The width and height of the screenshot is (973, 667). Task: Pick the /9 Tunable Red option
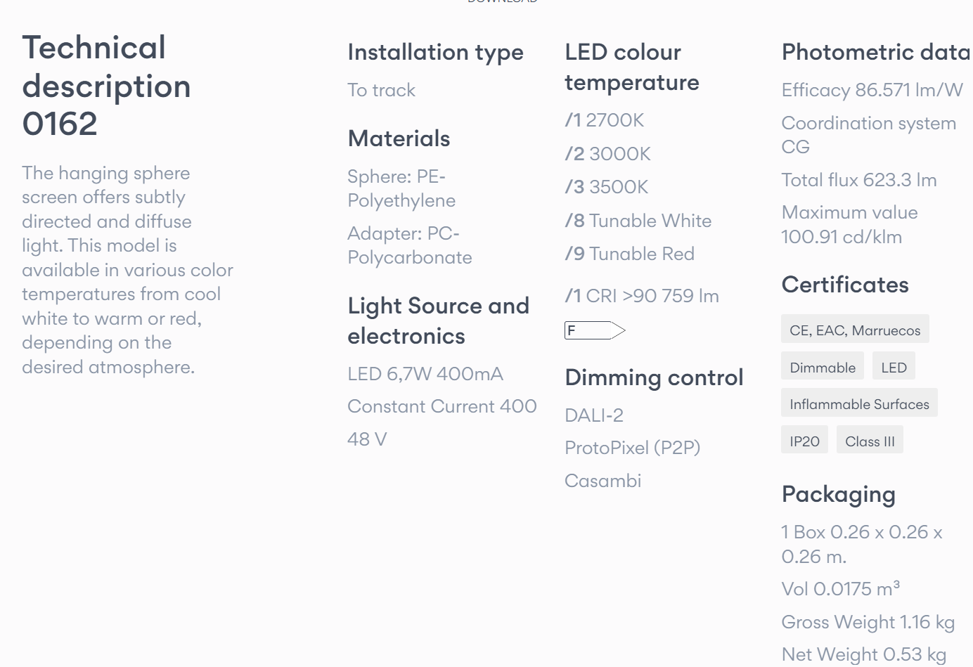pyautogui.click(x=630, y=254)
